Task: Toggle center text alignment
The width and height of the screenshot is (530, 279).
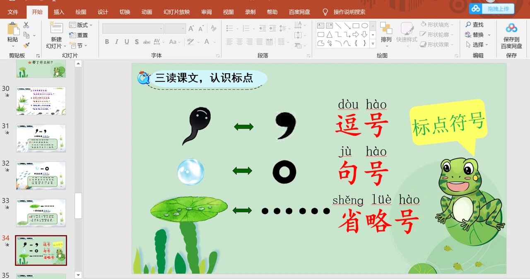Action: pos(239,42)
